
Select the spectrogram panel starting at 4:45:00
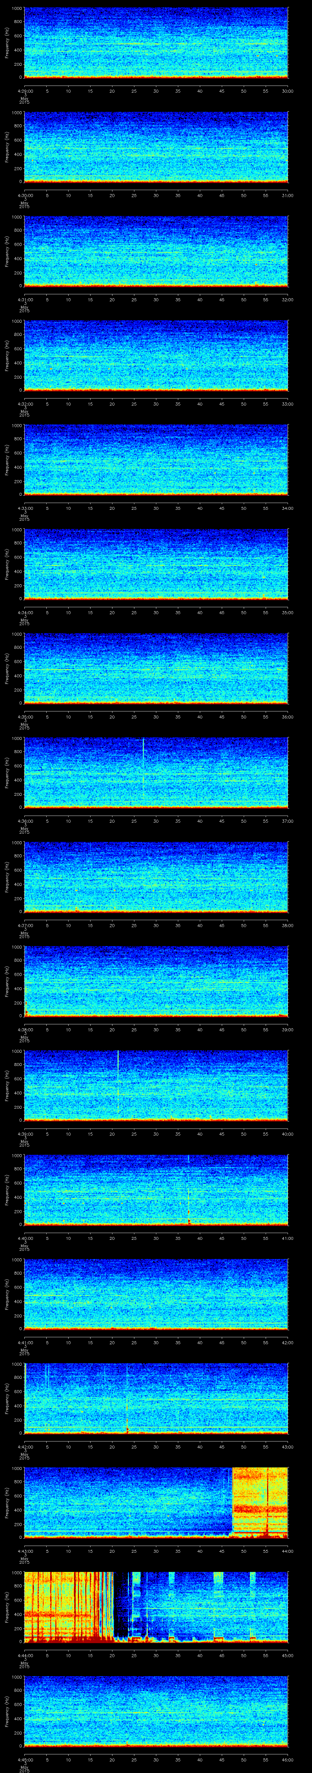pos(156,1711)
